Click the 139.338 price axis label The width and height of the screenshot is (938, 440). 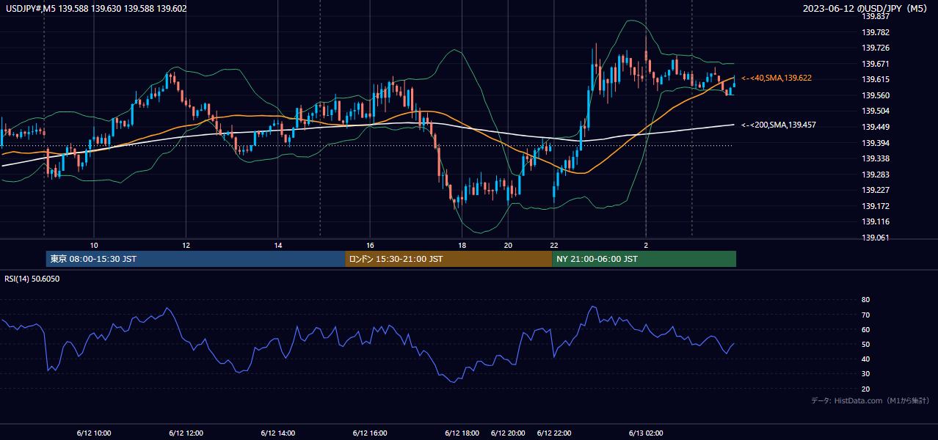[x=876, y=158]
